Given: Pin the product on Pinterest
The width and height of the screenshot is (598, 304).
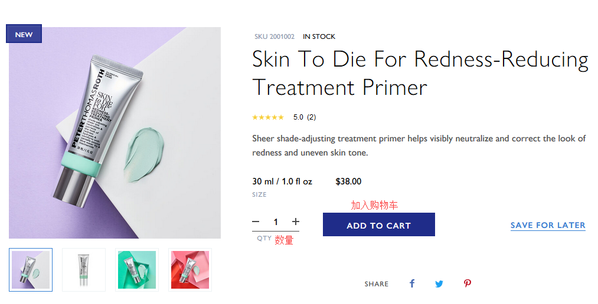Looking at the screenshot, I should [x=467, y=283].
